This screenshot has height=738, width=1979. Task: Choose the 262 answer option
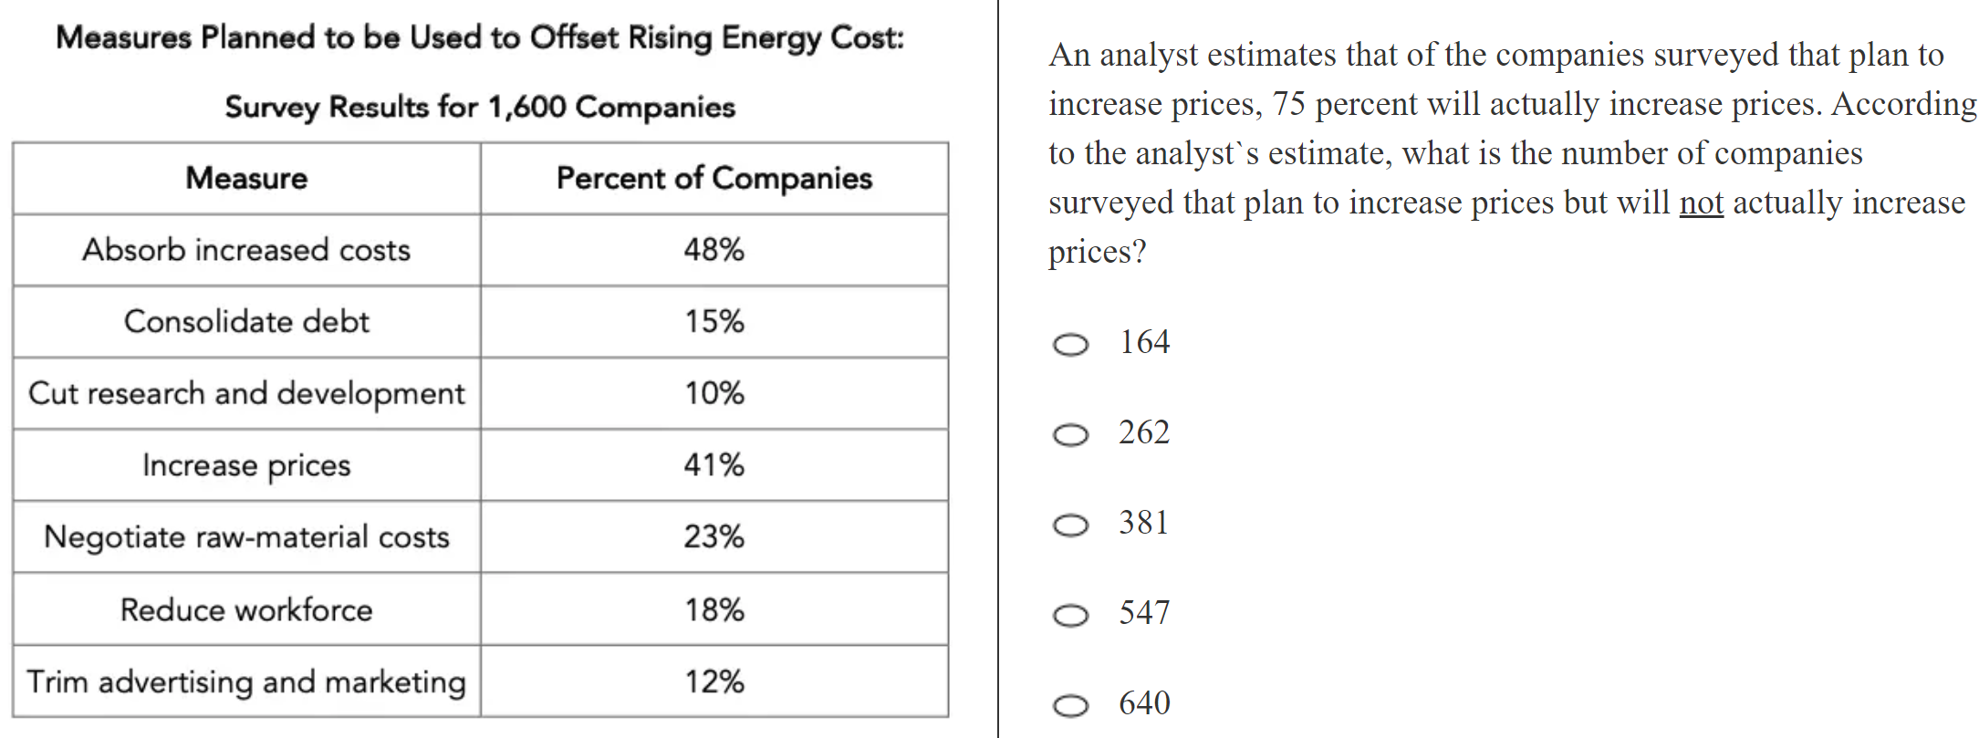coord(1070,435)
